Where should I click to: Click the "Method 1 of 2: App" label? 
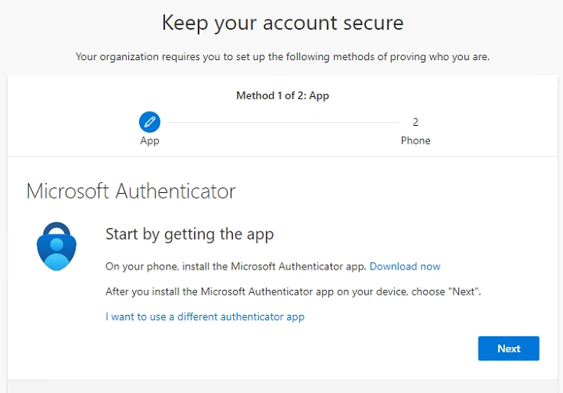pyautogui.click(x=282, y=96)
